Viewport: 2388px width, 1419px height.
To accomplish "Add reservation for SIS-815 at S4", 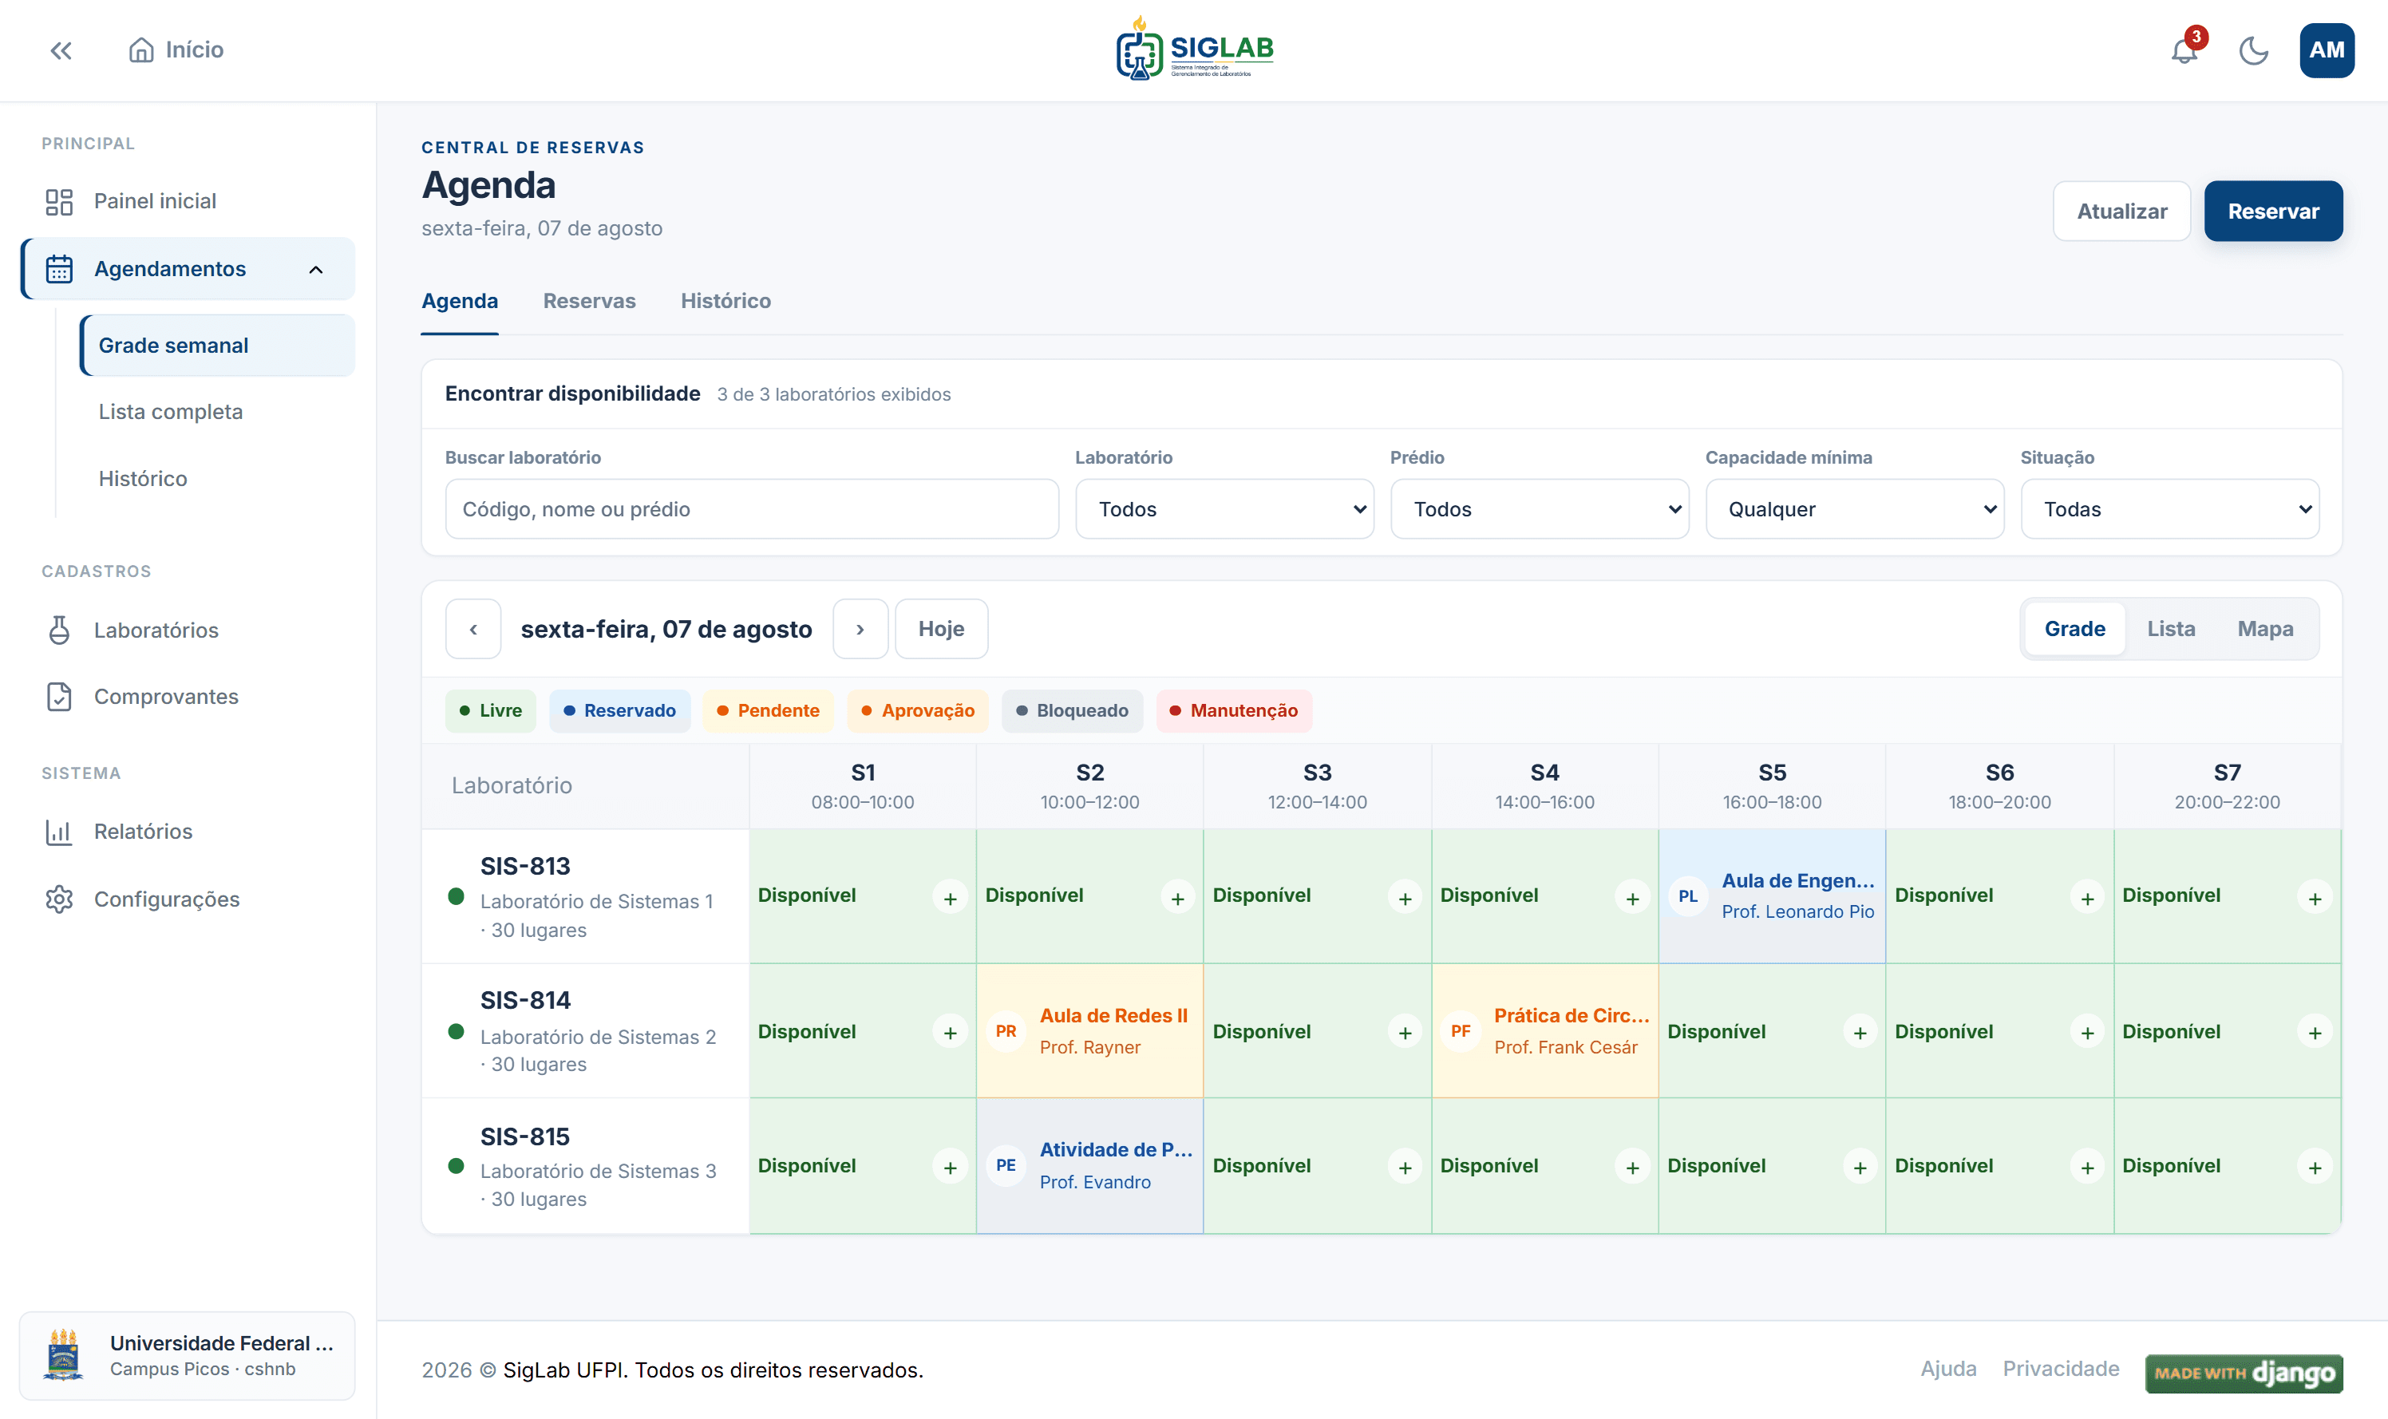I will 1632,1167.
